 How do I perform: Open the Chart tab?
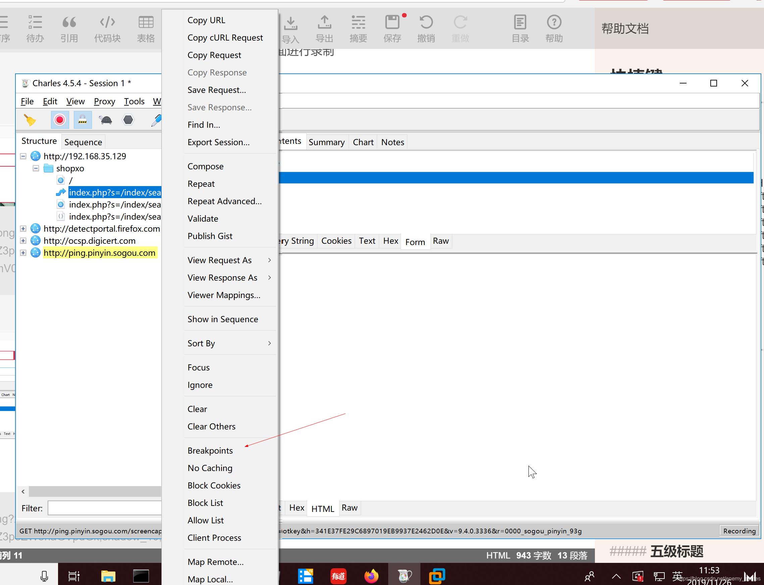point(363,142)
